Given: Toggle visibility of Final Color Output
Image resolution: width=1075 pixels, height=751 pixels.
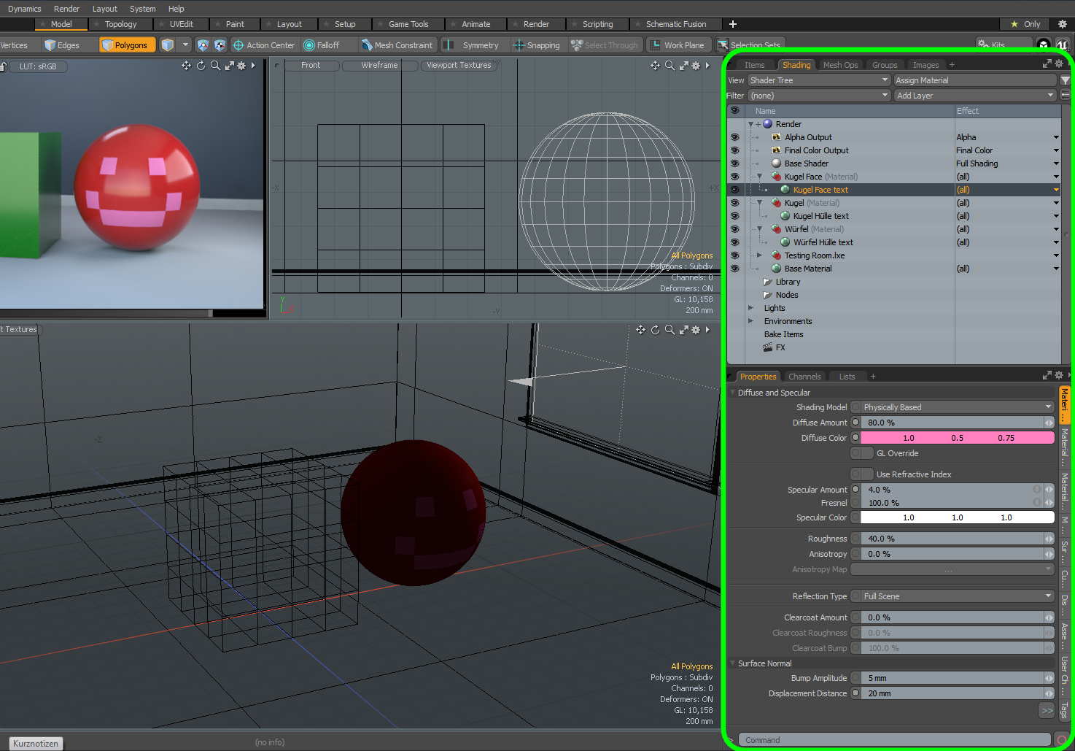Looking at the screenshot, I should click(734, 150).
